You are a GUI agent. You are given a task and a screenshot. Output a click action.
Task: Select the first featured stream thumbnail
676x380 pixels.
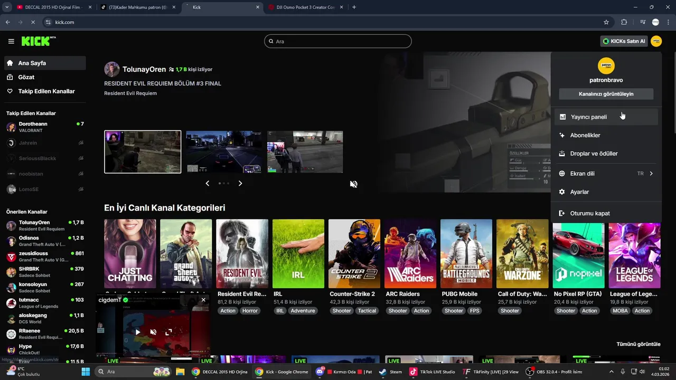[143, 152]
